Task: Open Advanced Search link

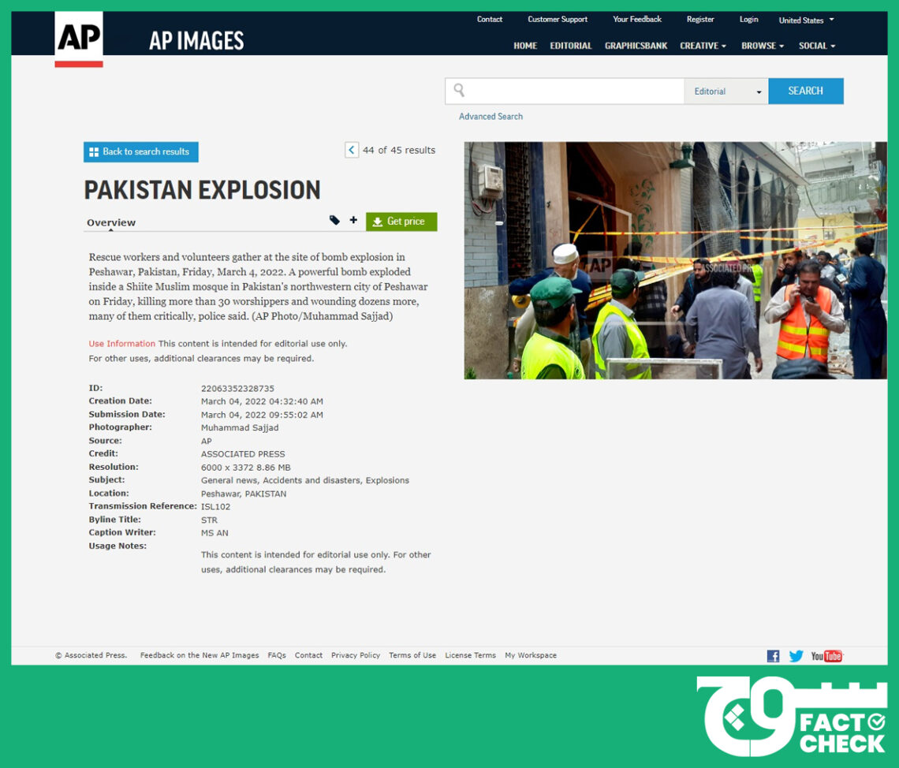Action: click(x=491, y=117)
